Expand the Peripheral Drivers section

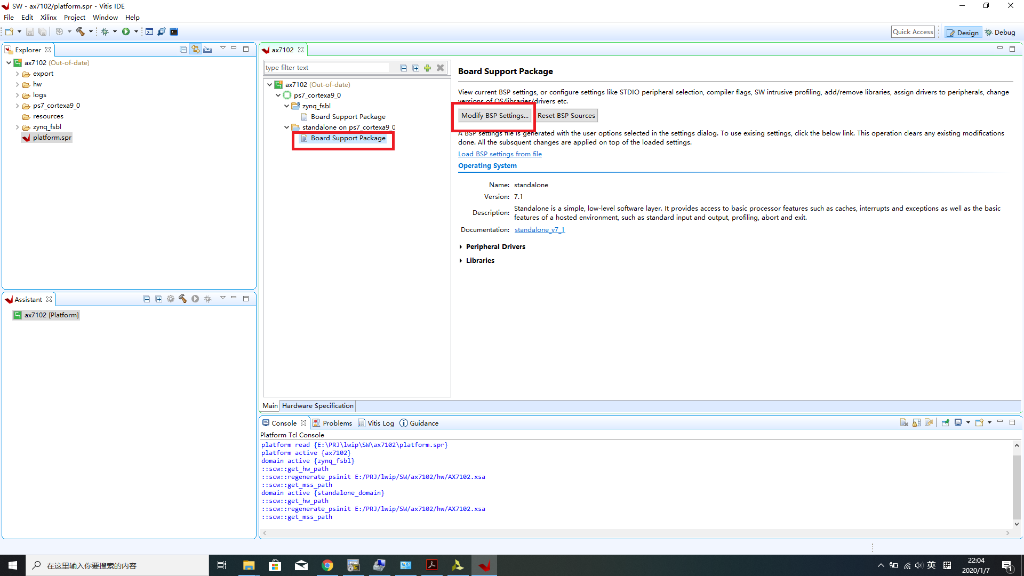coord(462,246)
